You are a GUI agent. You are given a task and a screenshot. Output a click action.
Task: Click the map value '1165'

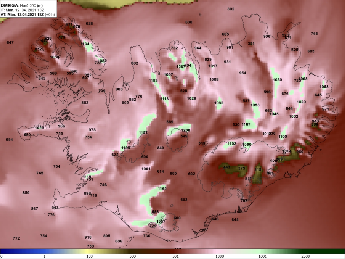(x=162, y=189)
